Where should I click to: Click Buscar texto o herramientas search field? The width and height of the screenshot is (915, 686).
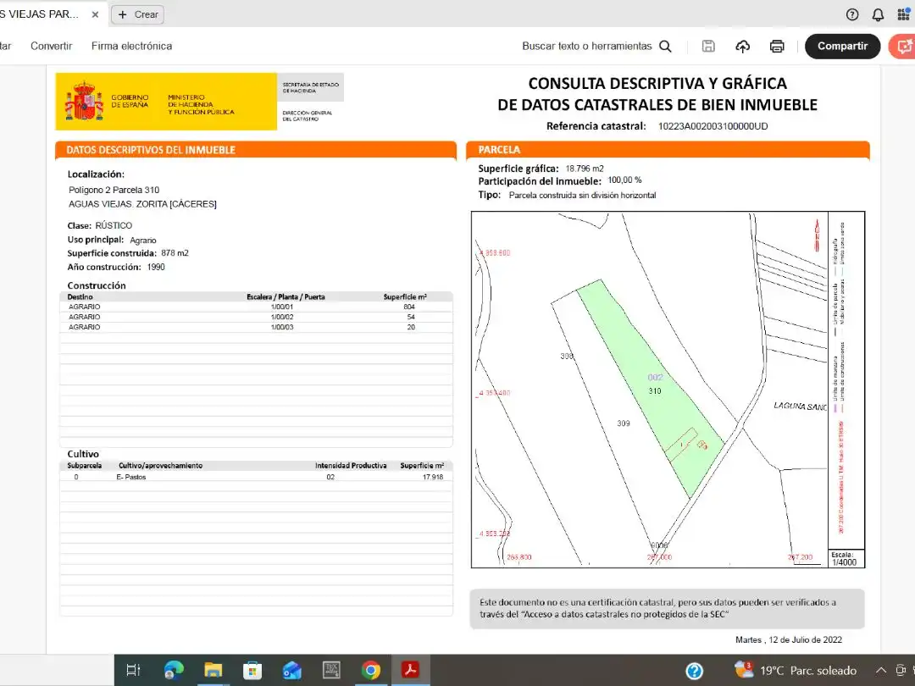(x=586, y=46)
